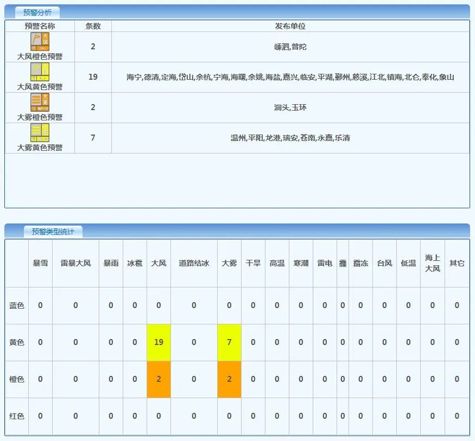Click the 海上大风 column header
This screenshot has width=475, height=441.
click(433, 263)
